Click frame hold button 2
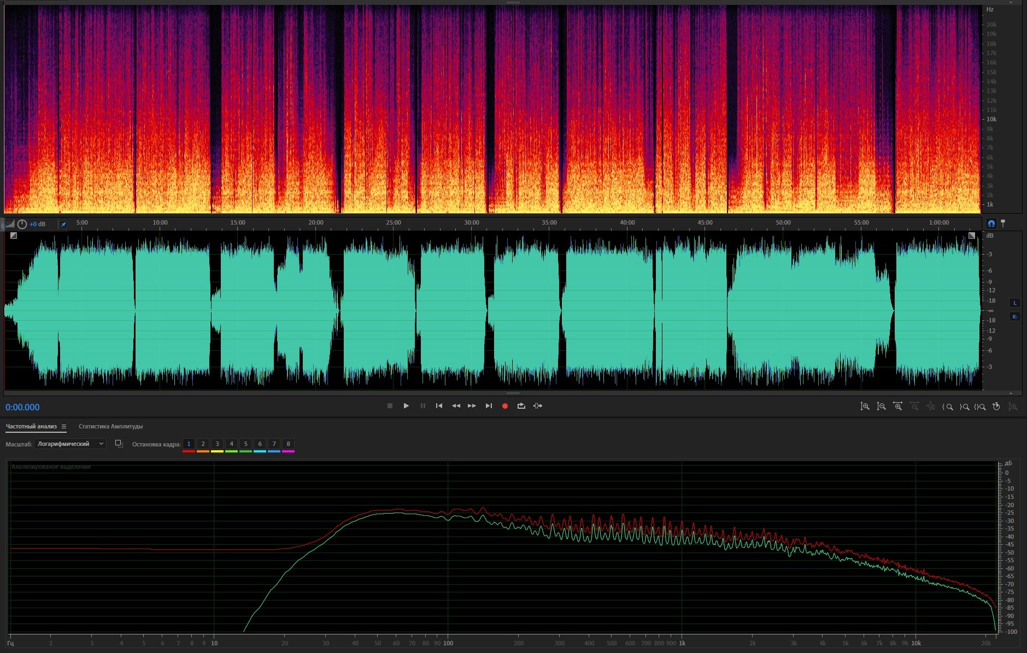The height and width of the screenshot is (653, 1027). coord(203,444)
